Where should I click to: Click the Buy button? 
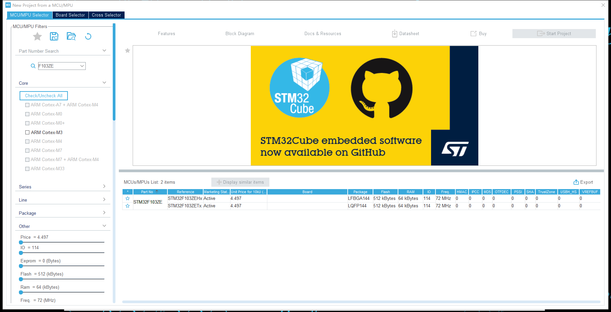click(479, 34)
